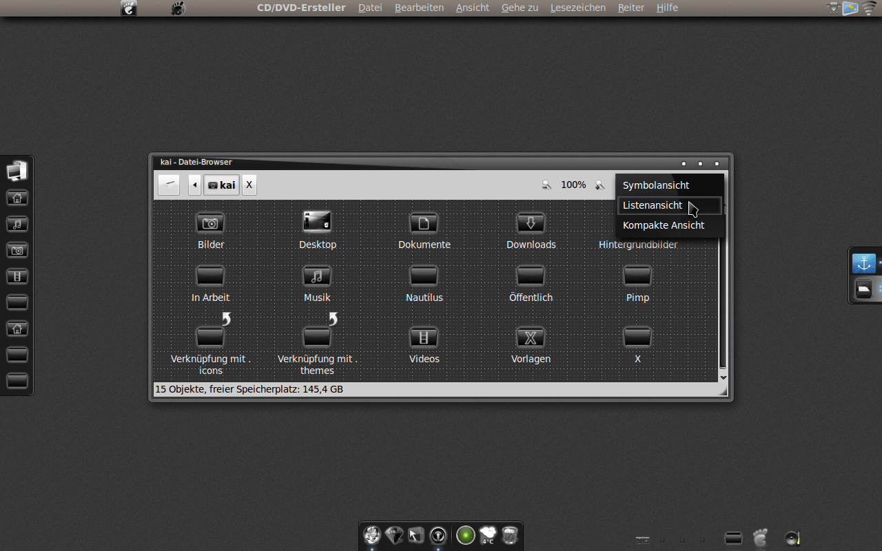Open the Bearbeiten menu
The image size is (882, 551).
[x=419, y=8]
